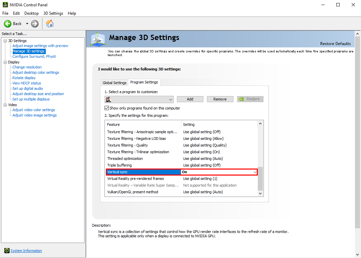The image size is (361, 258).
Task: Toggle Show only programs found on this computer
Action: click(107, 108)
